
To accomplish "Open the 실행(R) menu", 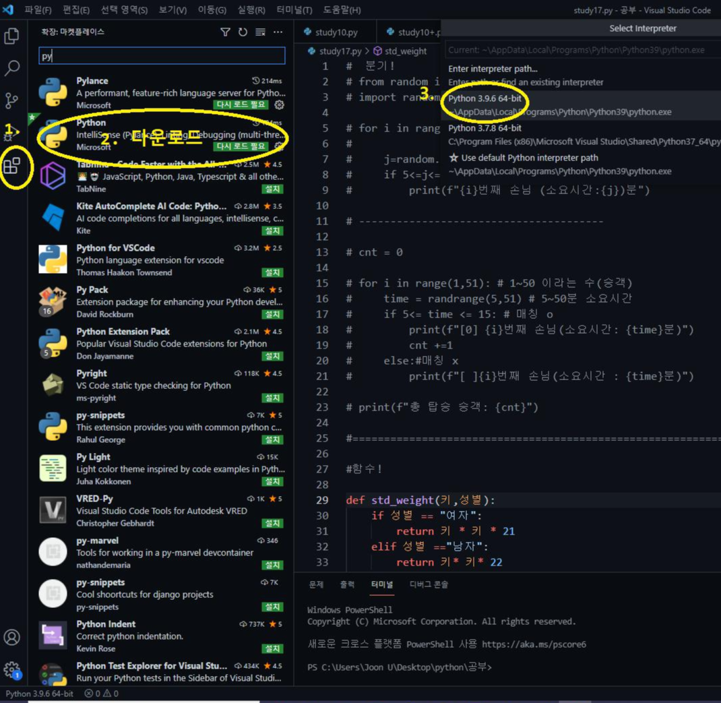I will pos(251,9).
